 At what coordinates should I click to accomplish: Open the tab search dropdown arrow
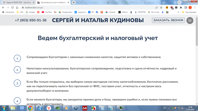pyautogui.click(x=179, y=2)
